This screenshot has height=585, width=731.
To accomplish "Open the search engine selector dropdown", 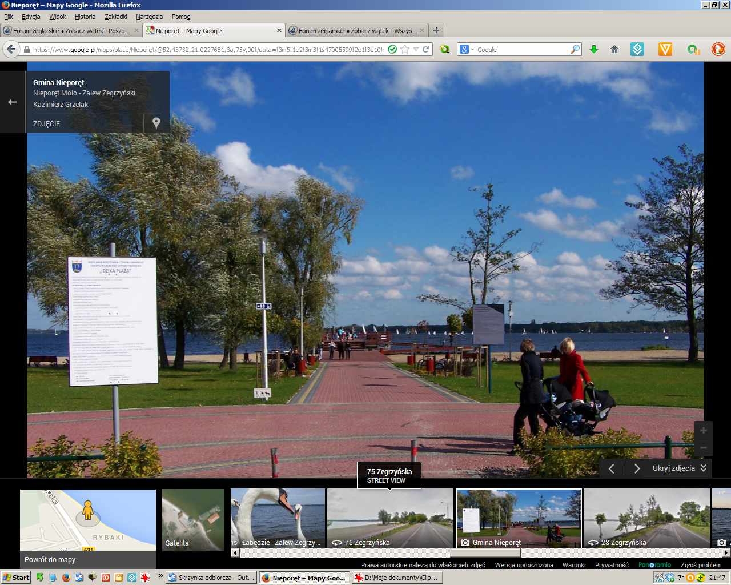I will pyautogui.click(x=467, y=50).
